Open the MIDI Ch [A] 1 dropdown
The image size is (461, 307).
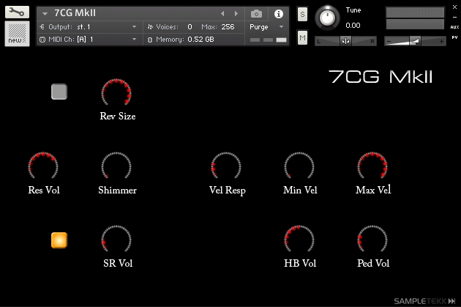click(x=89, y=39)
